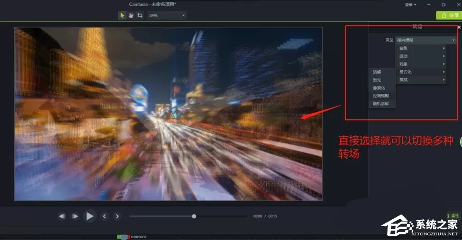Image resolution: width=462 pixels, height=240 pixels.
Task: Click the large Play button
Action: point(90,216)
